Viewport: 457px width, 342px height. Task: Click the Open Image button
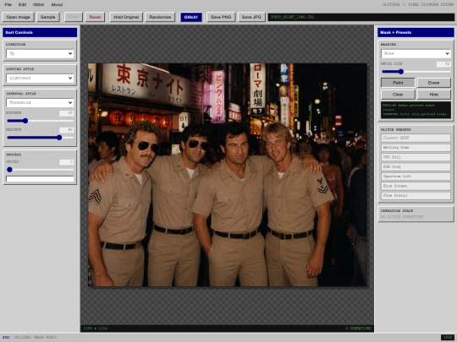tap(18, 17)
